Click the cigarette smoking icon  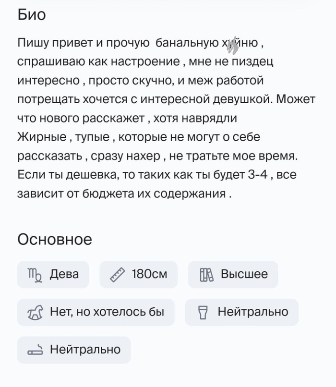[35, 350]
